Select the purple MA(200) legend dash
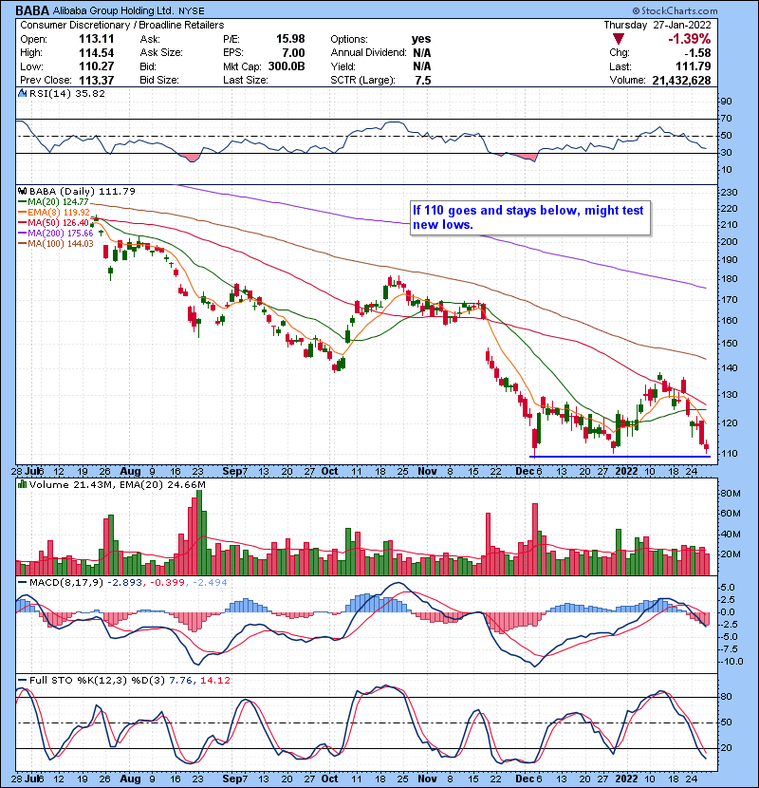 23,234
